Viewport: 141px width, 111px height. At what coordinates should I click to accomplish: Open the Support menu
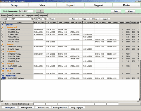[99, 5]
